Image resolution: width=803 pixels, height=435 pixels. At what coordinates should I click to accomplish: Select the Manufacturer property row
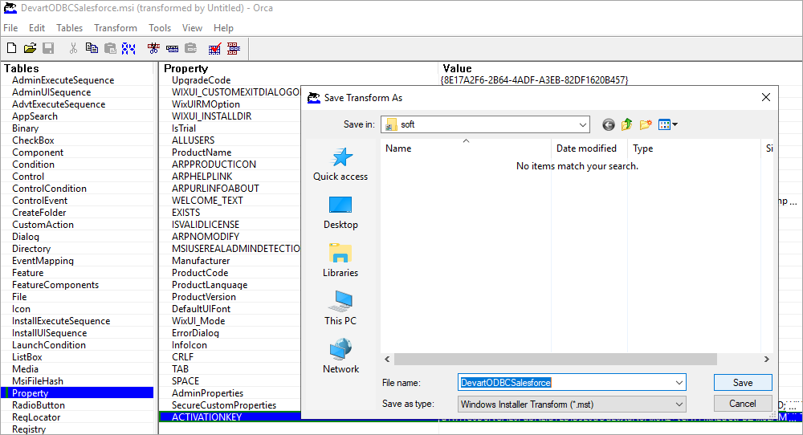coord(201,261)
